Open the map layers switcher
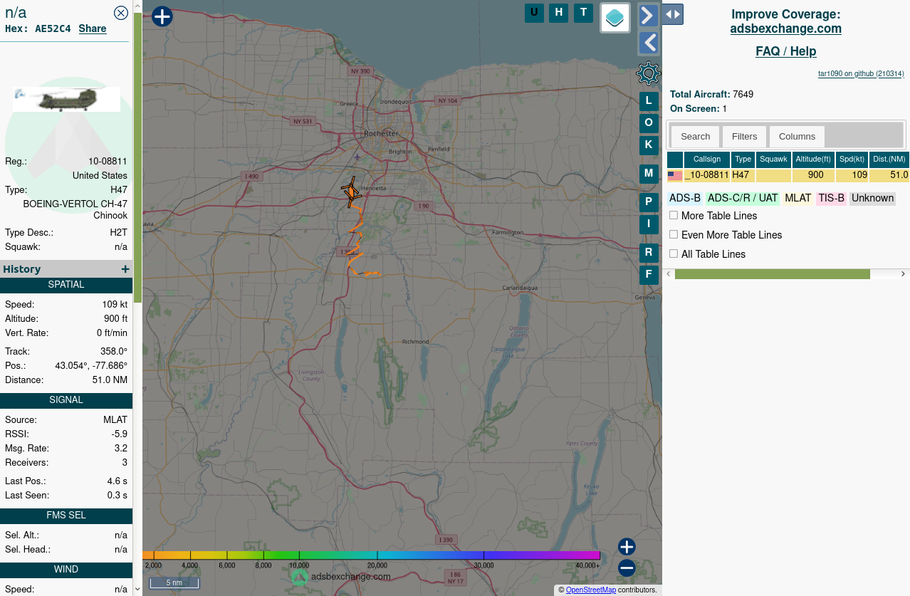 615,17
